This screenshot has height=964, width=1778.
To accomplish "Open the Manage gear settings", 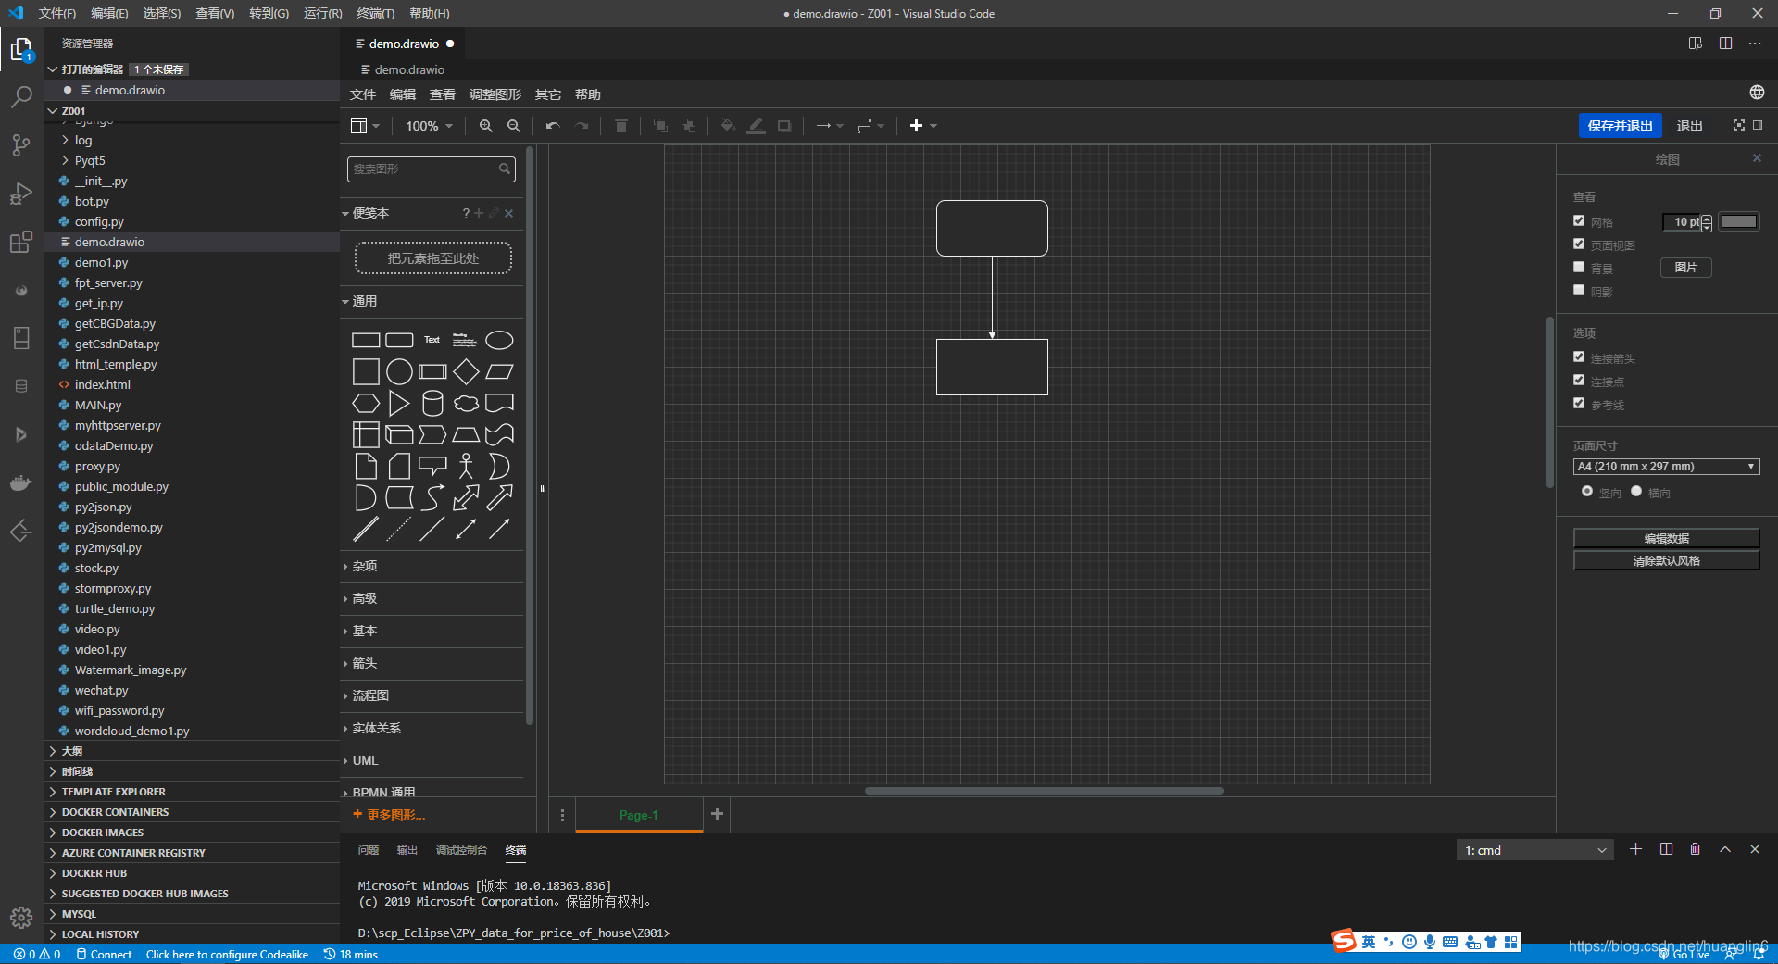I will point(21,917).
